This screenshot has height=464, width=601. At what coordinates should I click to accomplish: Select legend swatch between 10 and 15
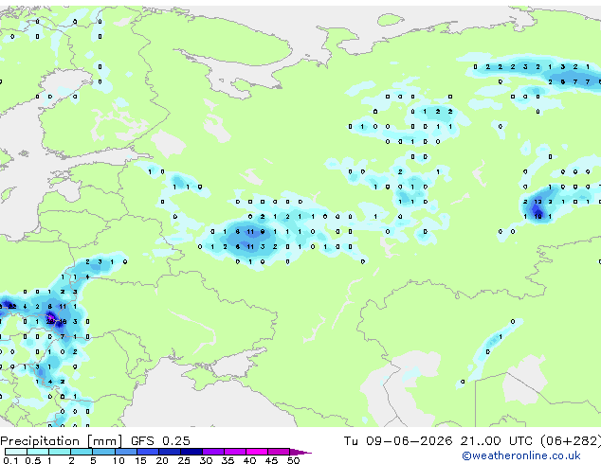(125, 452)
